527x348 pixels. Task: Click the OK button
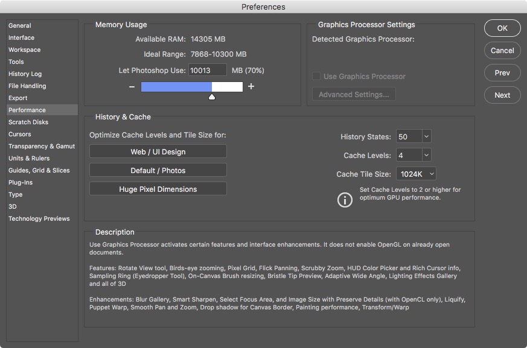(x=502, y=28)
